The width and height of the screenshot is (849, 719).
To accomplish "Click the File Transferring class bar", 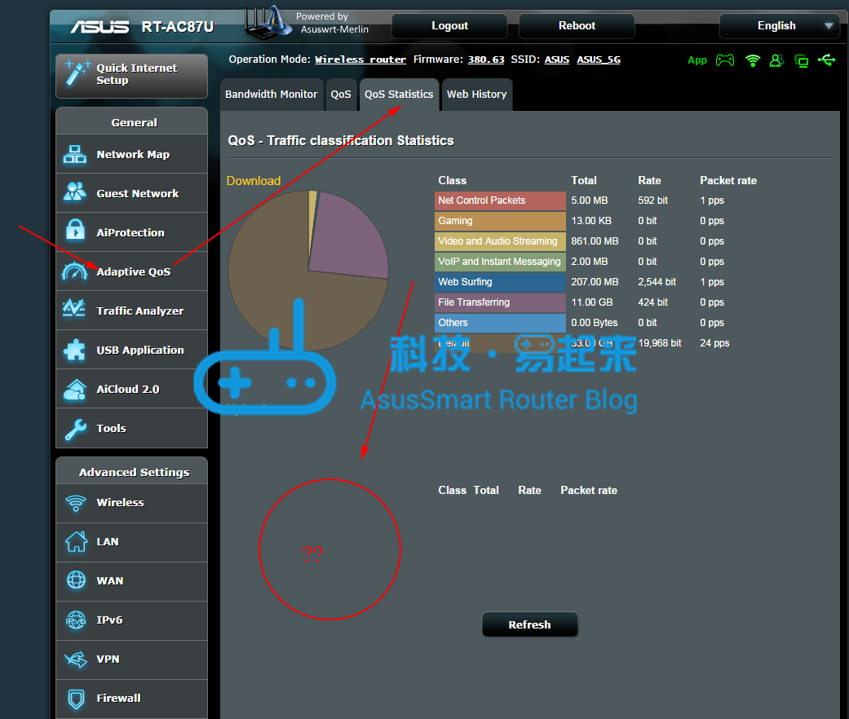I will click(500, 302).
